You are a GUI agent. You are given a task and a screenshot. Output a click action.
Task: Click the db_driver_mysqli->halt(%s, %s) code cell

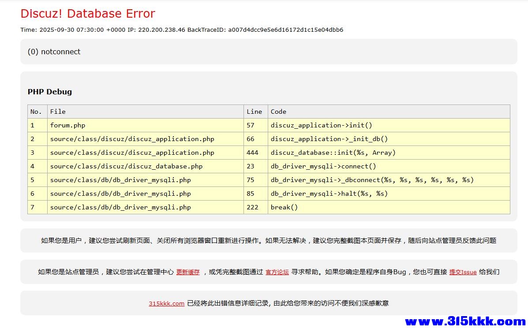click(329, 194)
